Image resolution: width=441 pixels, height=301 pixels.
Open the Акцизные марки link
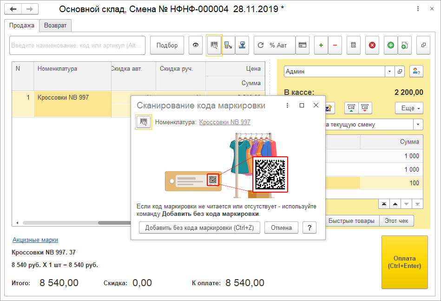tap(35, 240)
